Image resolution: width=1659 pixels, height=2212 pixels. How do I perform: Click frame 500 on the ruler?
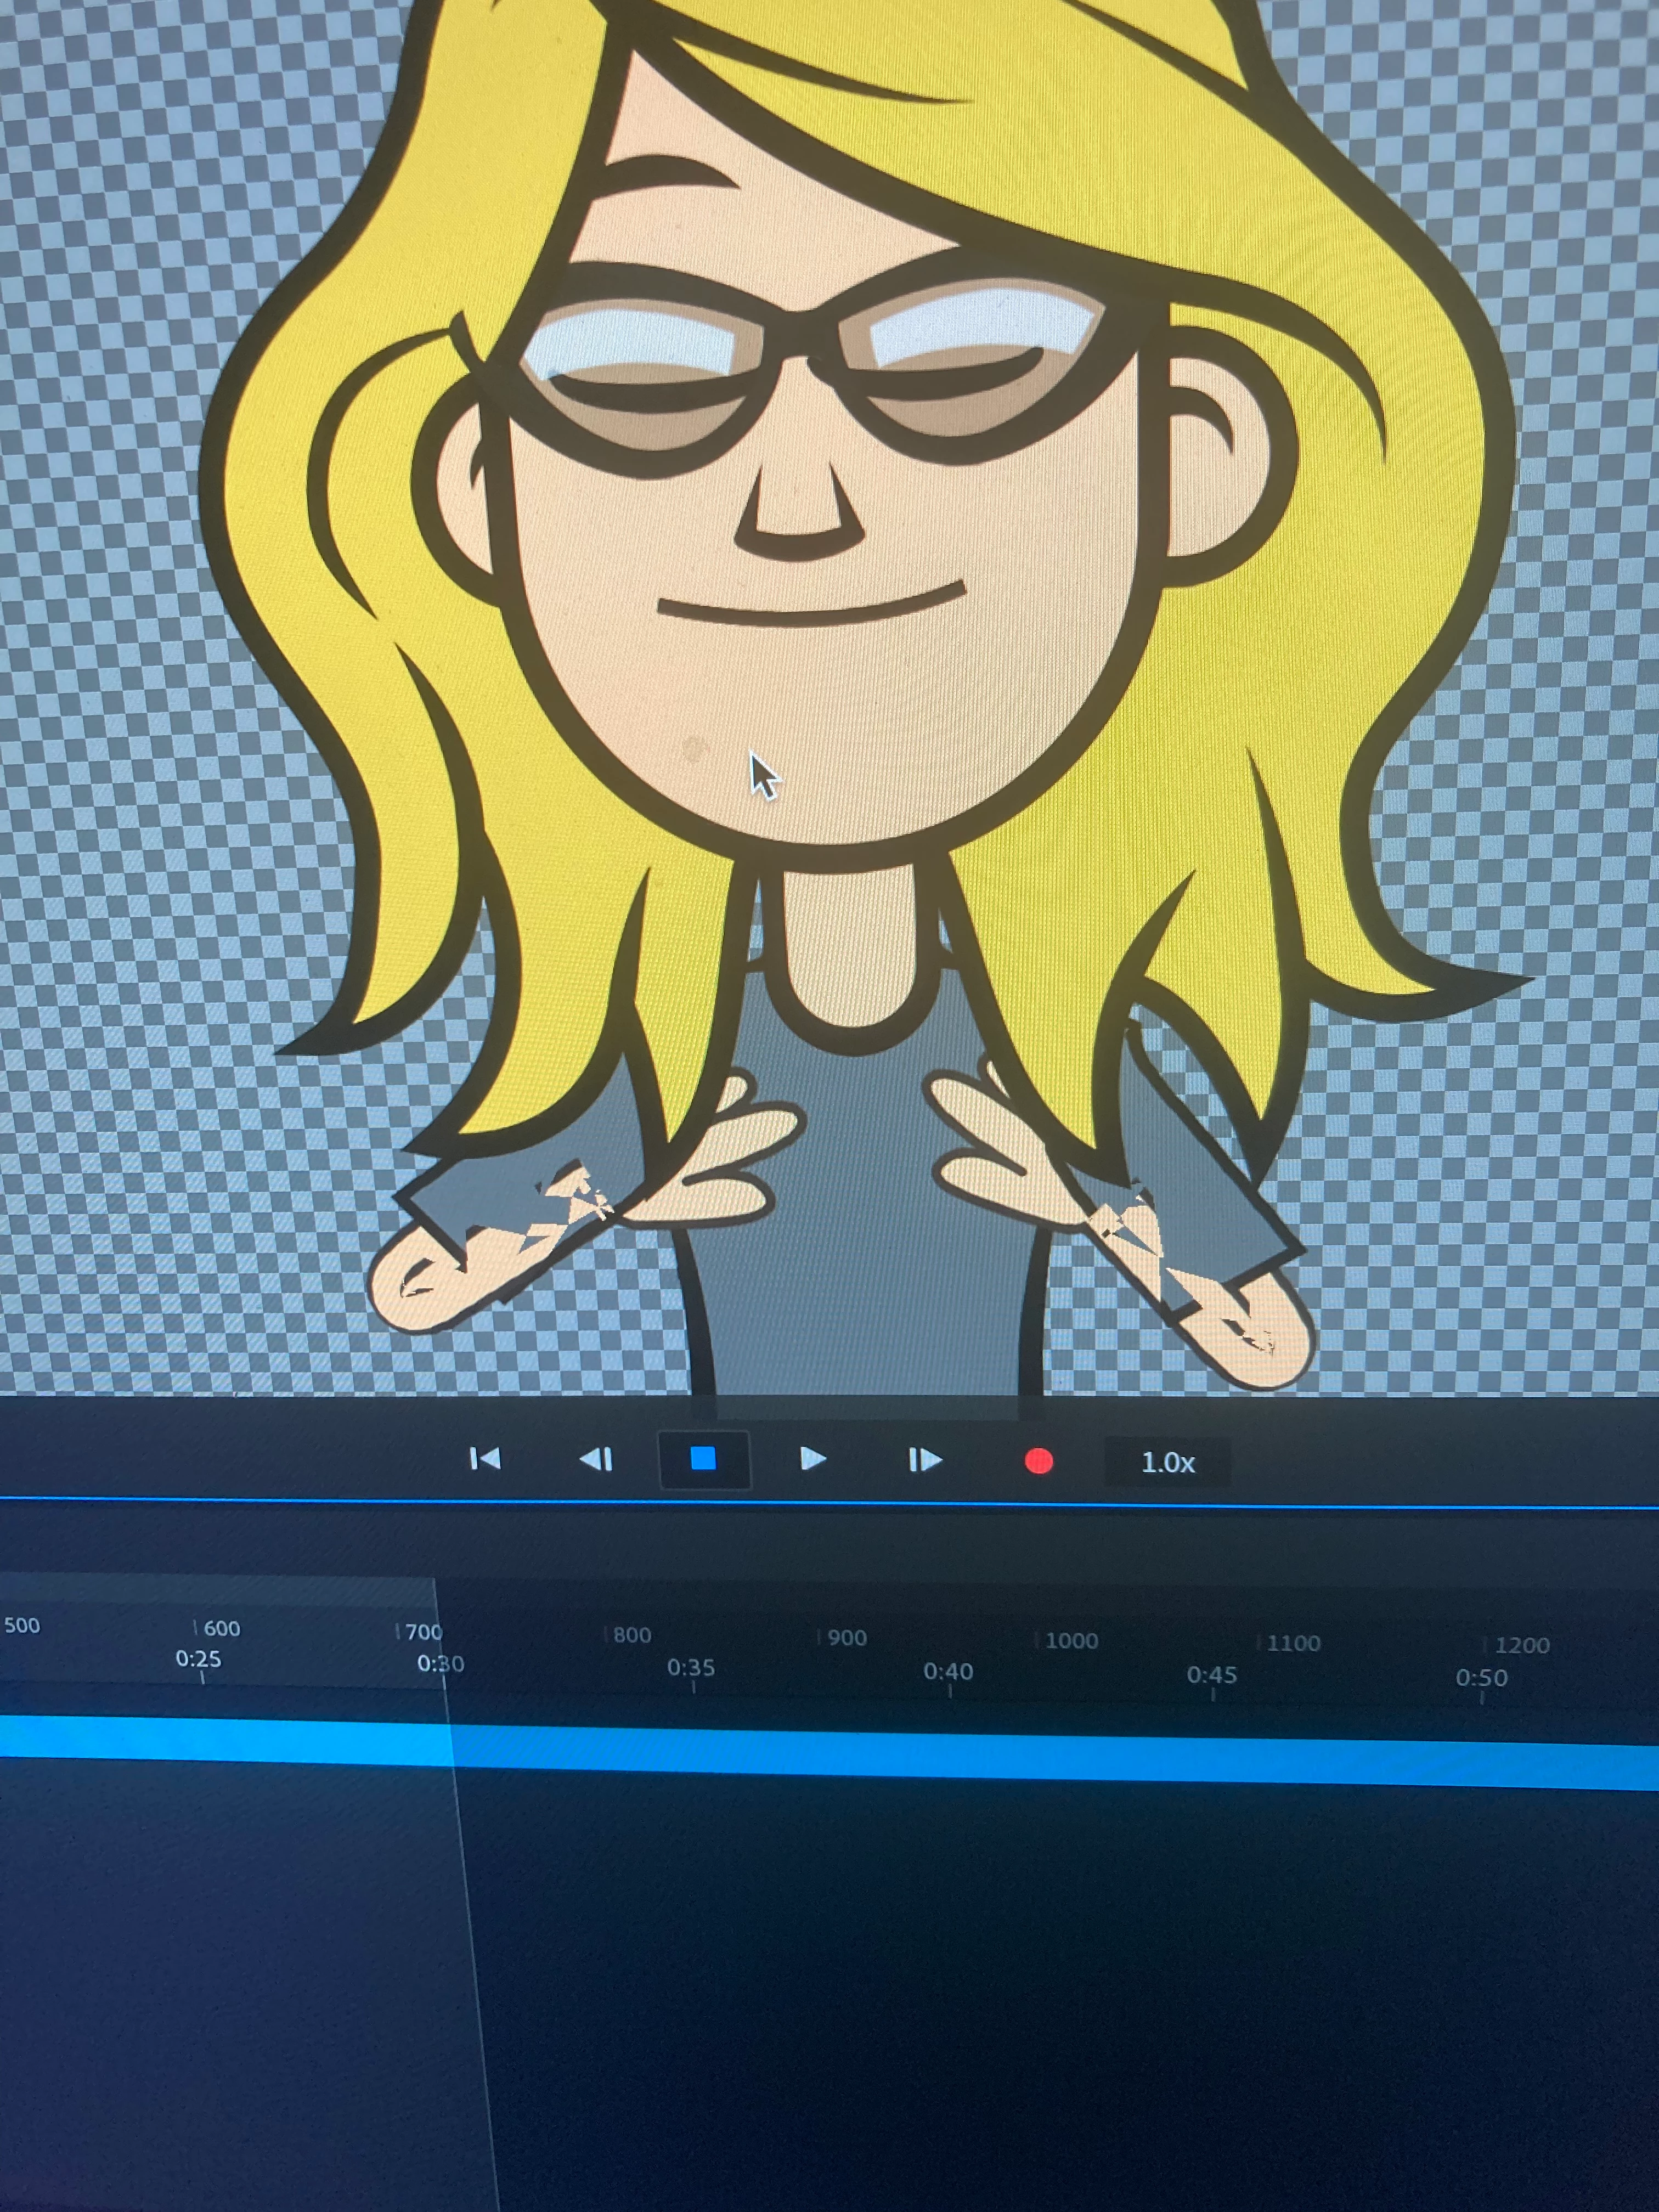22,1626
